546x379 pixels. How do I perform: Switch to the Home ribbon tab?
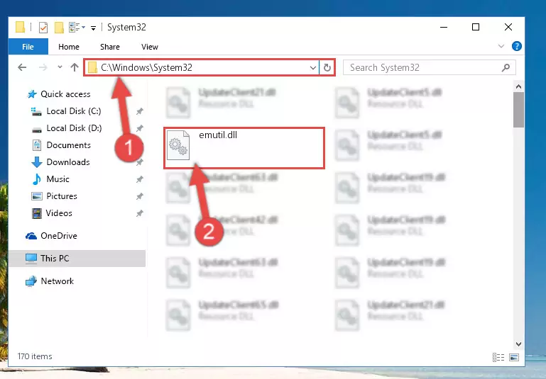(x=69, y=47)
